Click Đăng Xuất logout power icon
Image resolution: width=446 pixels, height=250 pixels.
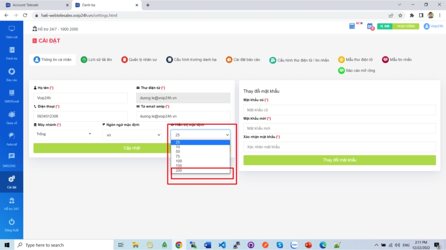(x=12, y=223)
